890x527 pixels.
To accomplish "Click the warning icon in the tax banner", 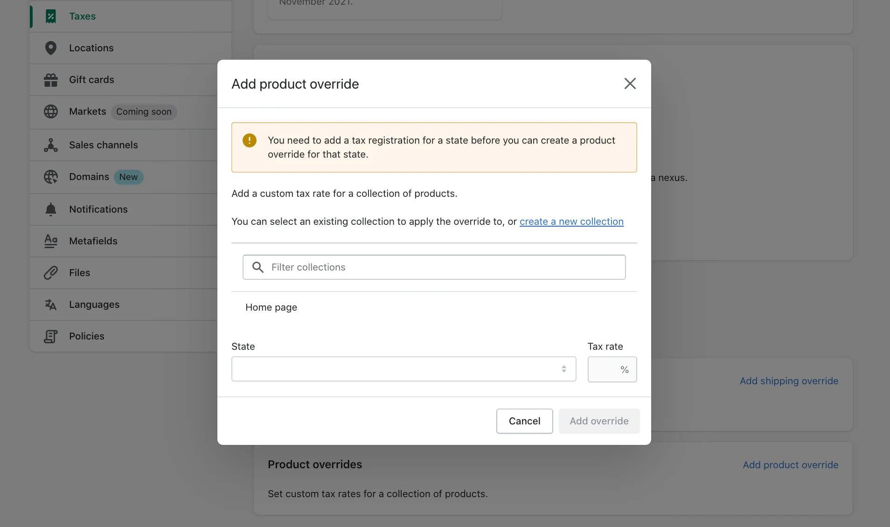I will (250, 140).
